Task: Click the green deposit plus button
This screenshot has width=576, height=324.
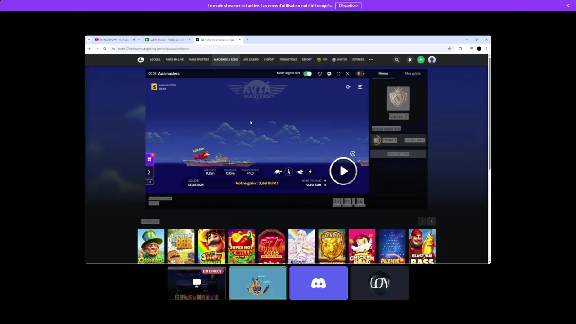Action: [421, 59]
